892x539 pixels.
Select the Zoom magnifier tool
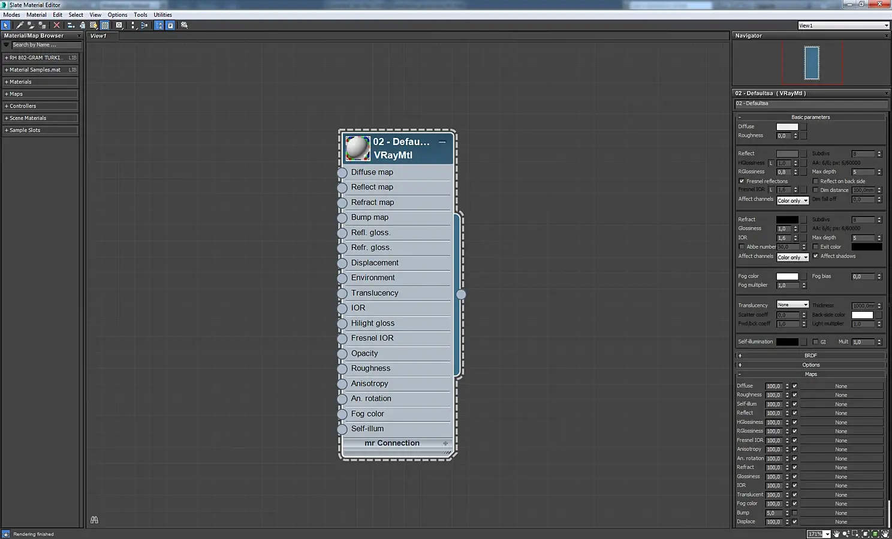(846, 534)
